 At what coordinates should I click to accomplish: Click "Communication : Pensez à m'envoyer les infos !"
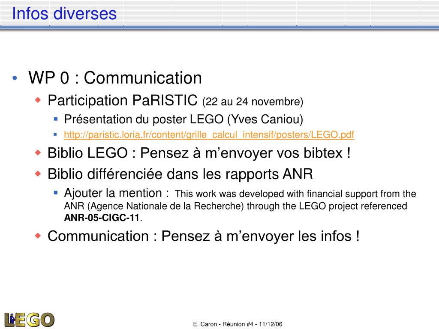pos(204,236)
